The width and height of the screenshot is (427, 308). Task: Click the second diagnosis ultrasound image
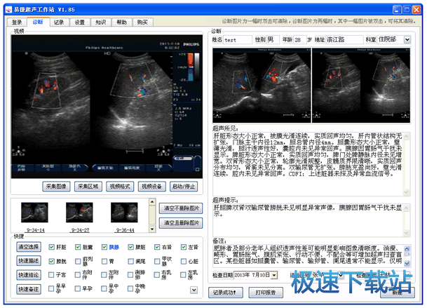(361, 86)
